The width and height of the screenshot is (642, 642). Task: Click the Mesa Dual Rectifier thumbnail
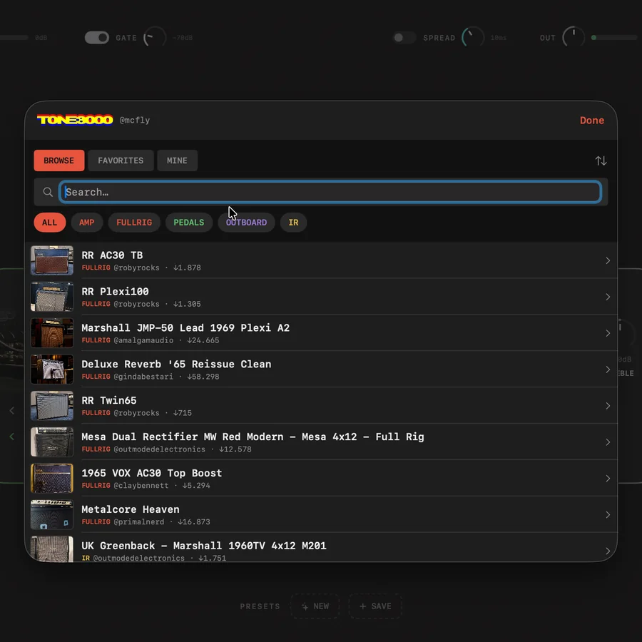tap(52, 442)
